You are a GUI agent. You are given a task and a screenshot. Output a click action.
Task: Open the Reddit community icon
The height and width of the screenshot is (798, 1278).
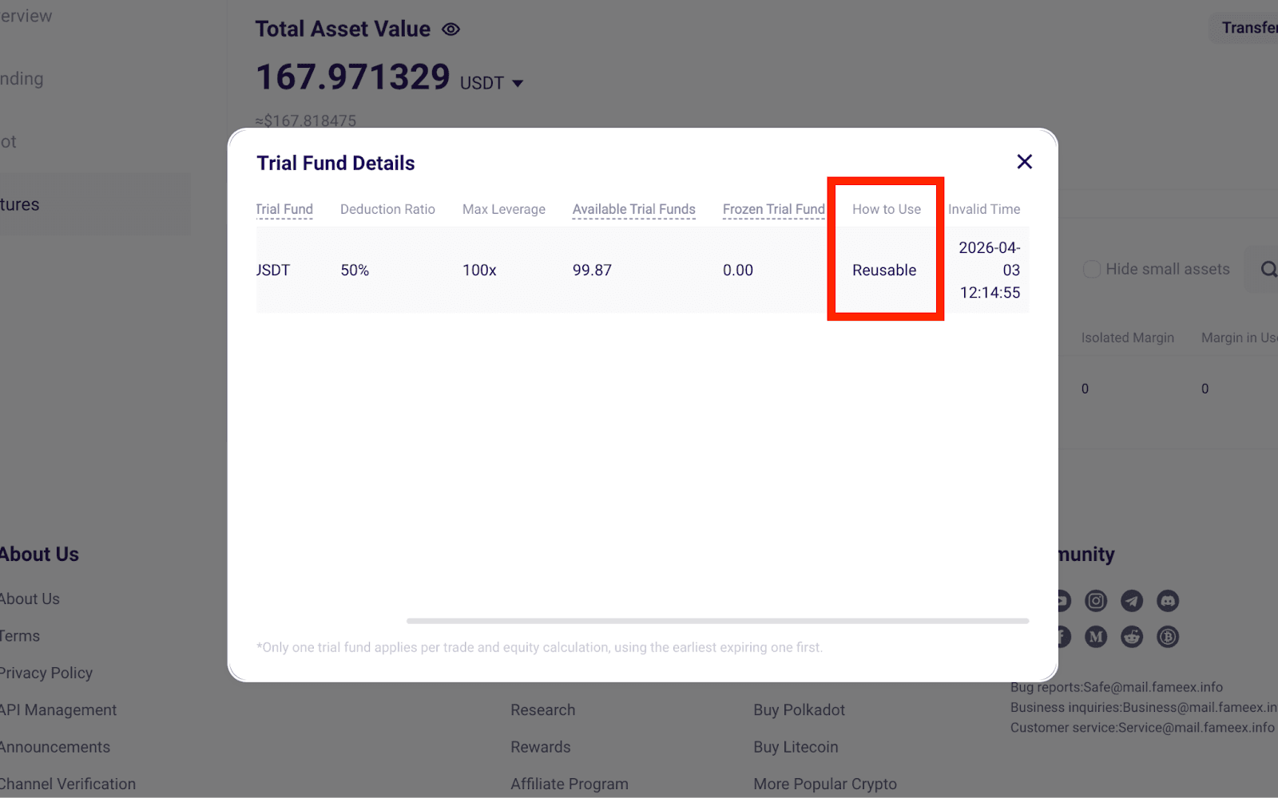pos(1132,637)
